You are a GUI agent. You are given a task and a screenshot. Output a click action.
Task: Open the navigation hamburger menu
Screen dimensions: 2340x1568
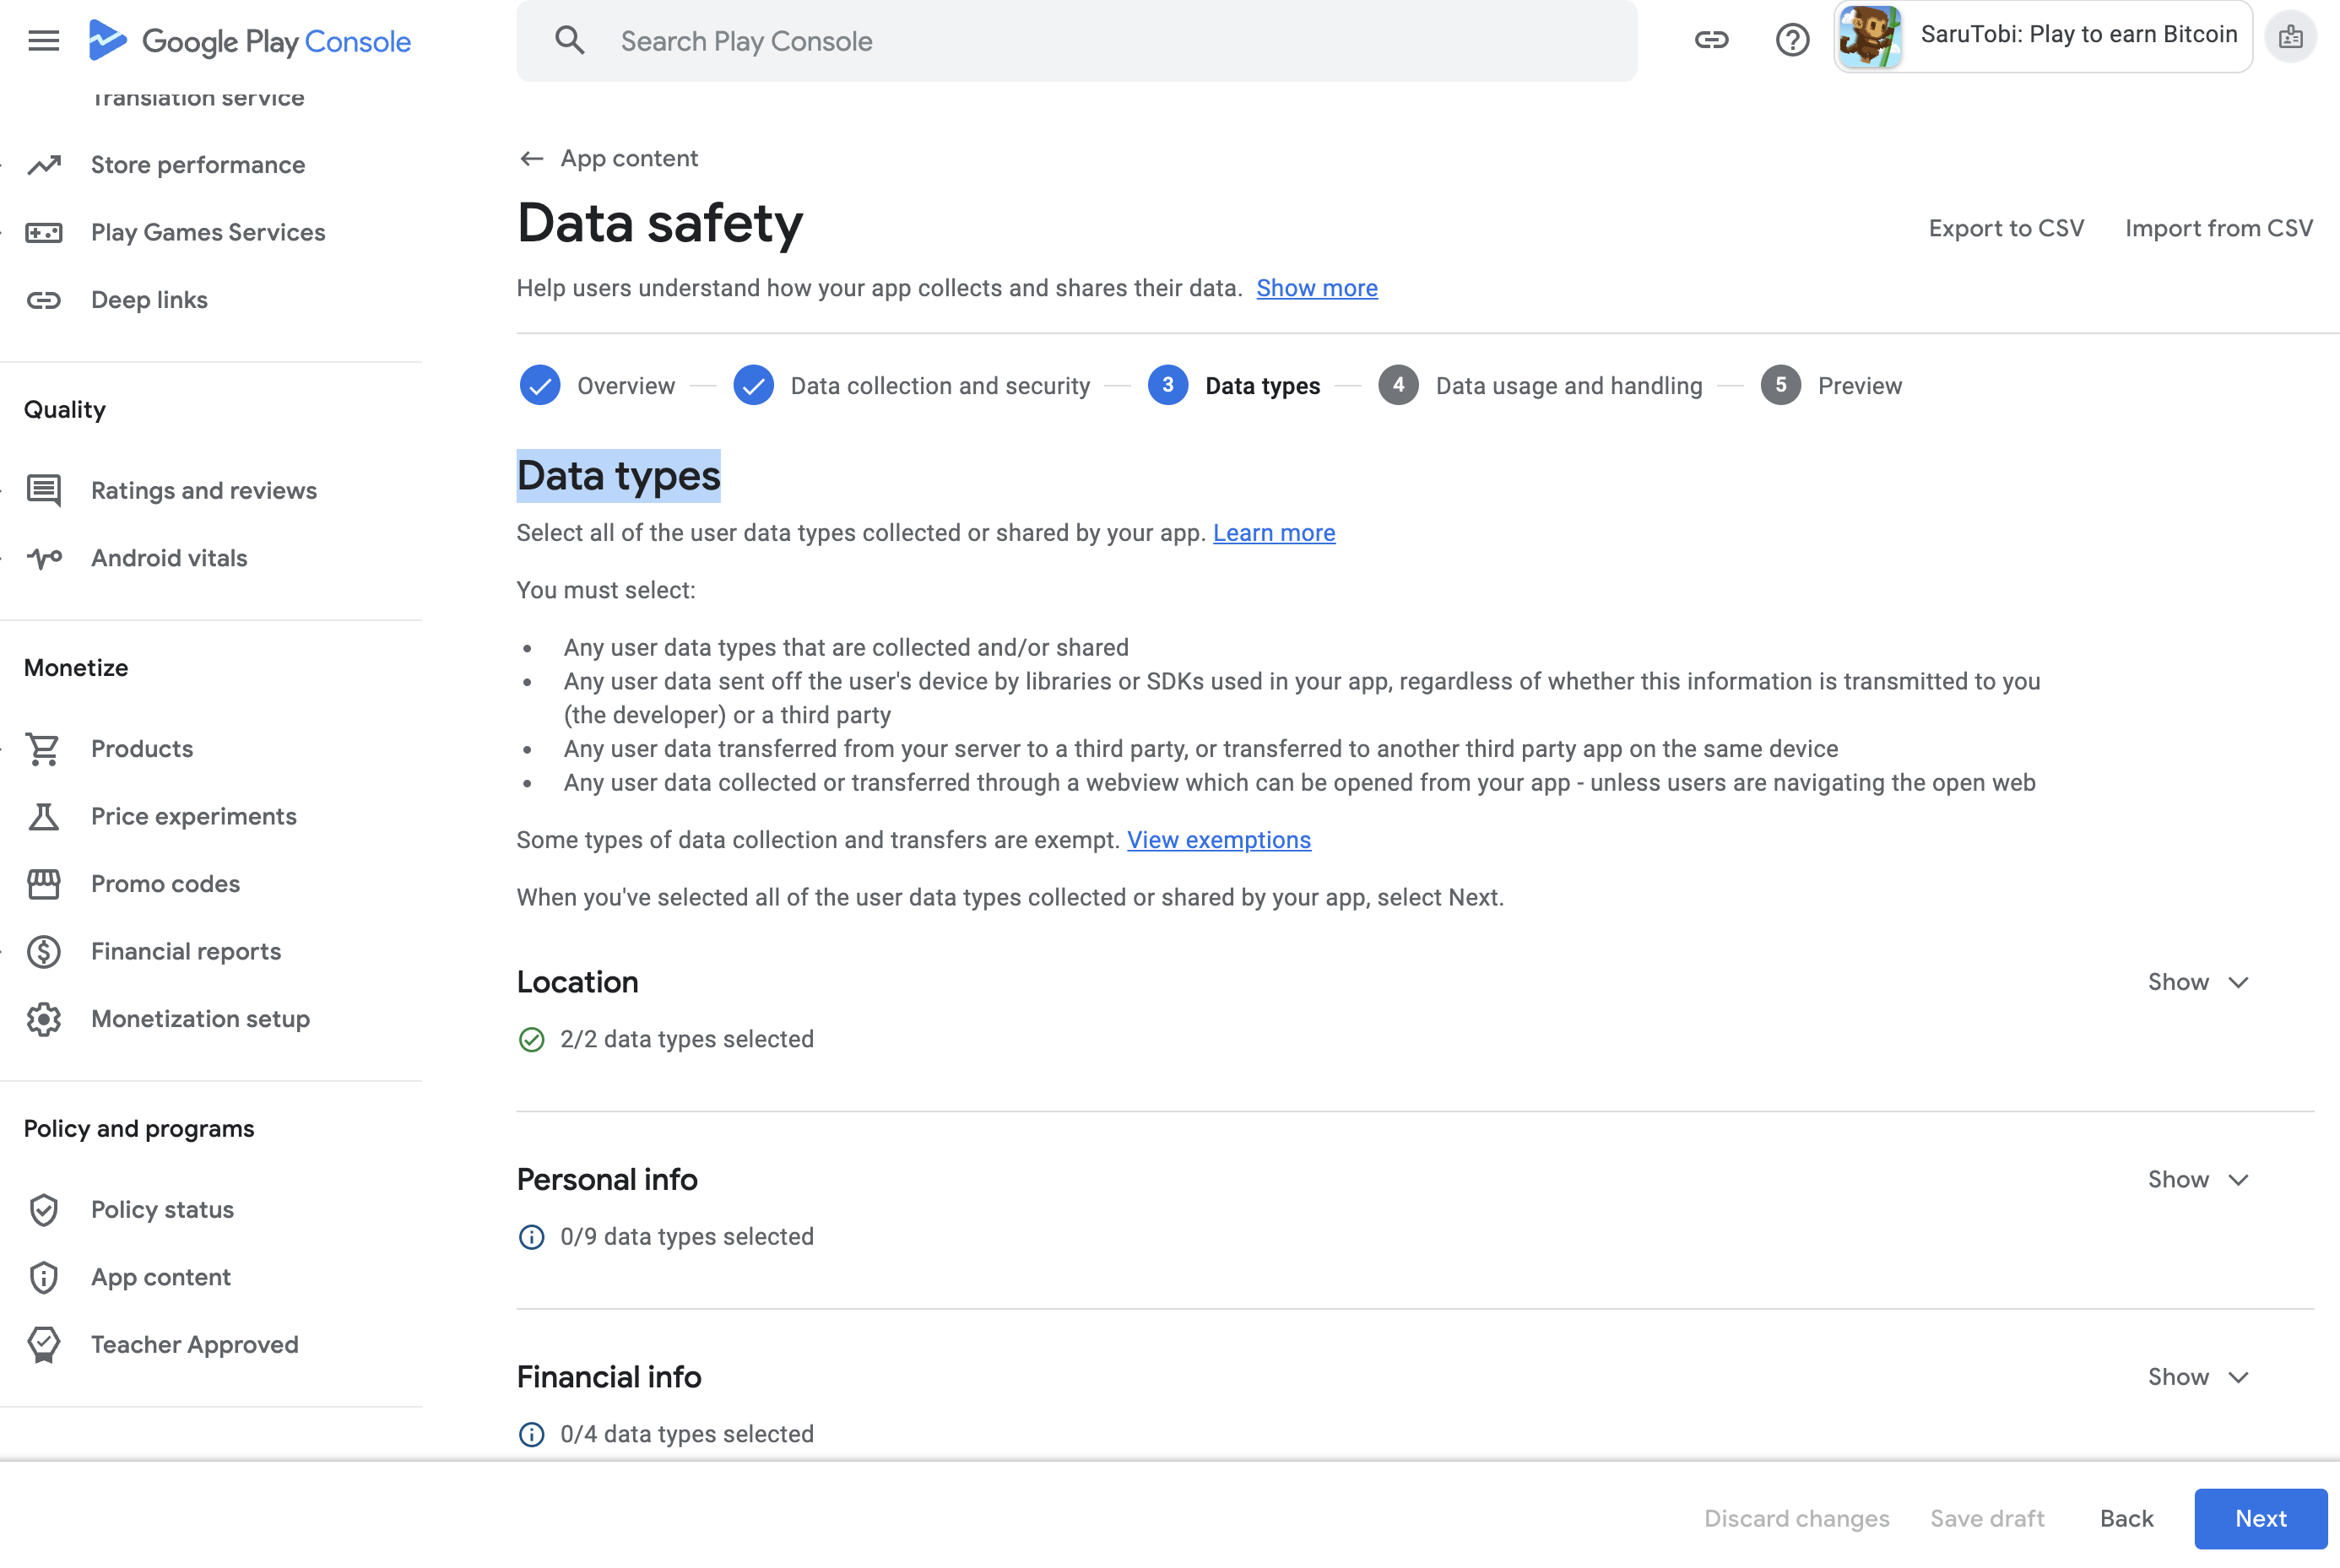[x=43, y=39]
